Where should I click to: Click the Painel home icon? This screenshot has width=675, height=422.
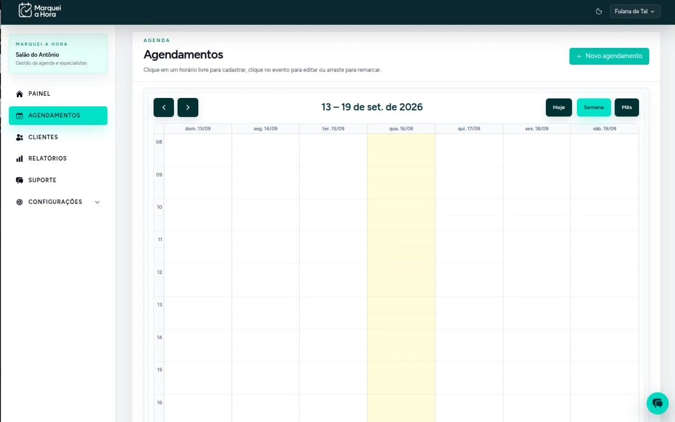pyautogui.click(x=20, y=94)
